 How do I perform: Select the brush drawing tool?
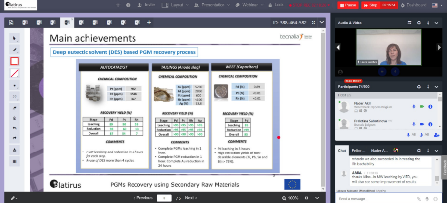tap(14, 50)
